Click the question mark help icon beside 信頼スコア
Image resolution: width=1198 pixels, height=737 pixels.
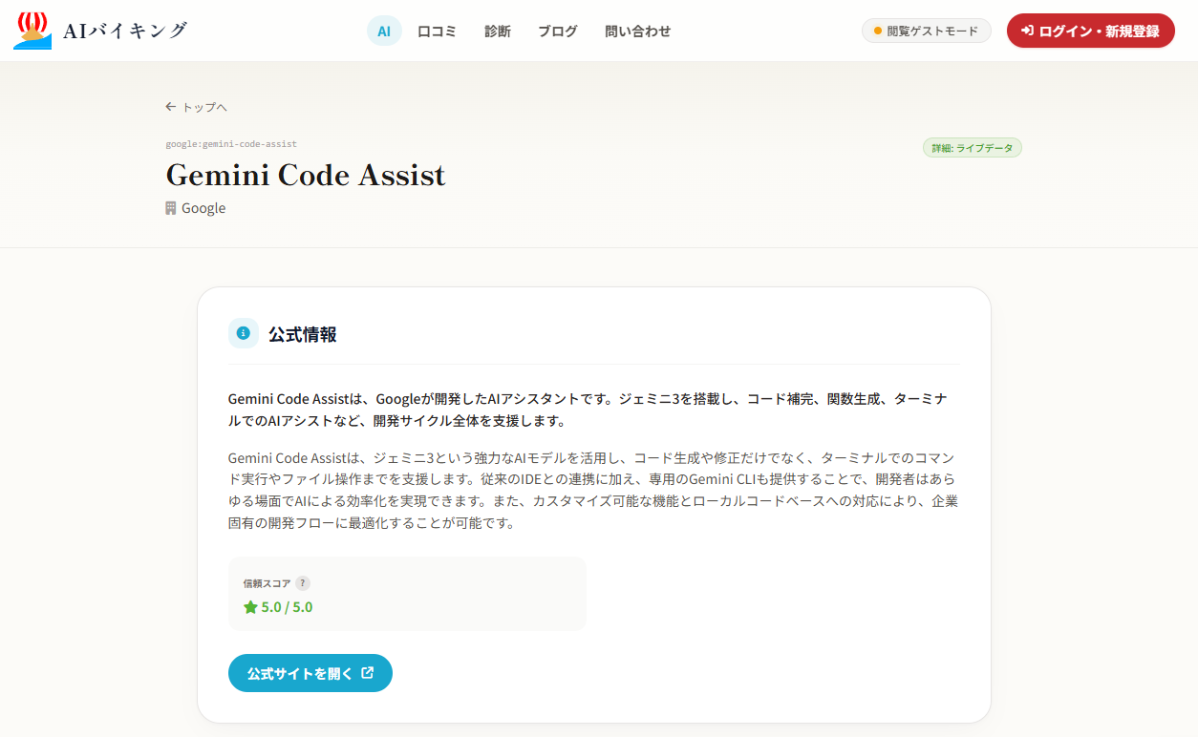coord(303,583)
